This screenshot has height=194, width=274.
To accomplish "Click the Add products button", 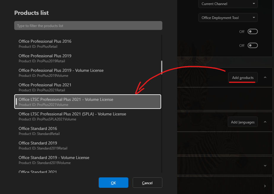I will [243, 78].
